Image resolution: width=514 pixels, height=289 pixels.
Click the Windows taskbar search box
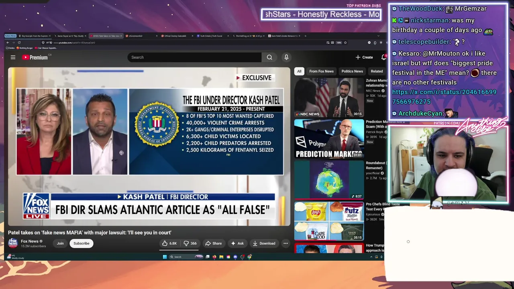tap(186, 257)
